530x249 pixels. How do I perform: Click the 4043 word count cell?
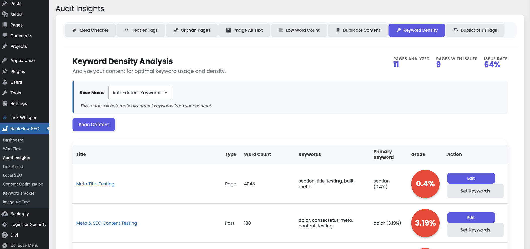[249, 184]
